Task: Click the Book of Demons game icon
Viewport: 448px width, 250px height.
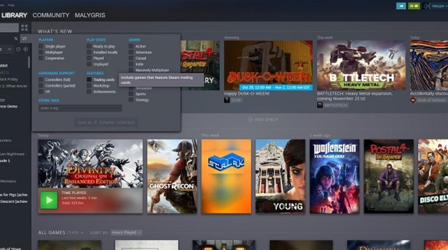Action: [x=413, y=100]
